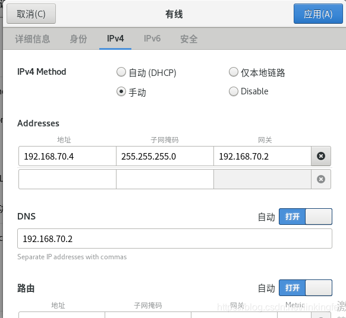Open the 安全 tab
Screen dimensions: 346x318
tap(188, 39)
